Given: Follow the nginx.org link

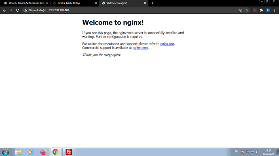Looking at the screenshot, I should (x=167, y=44).
